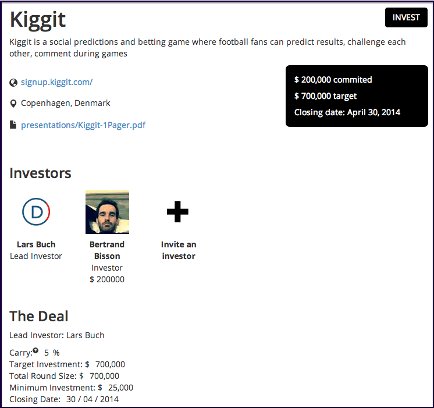Screen dimensions: 434x408
Task: Click the INVEST button
Action: coord(406,17)
